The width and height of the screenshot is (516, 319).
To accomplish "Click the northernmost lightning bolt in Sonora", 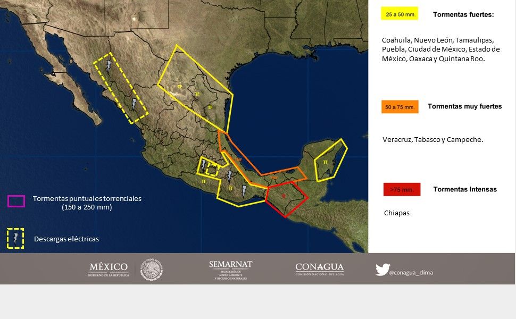I will (109, 66).
